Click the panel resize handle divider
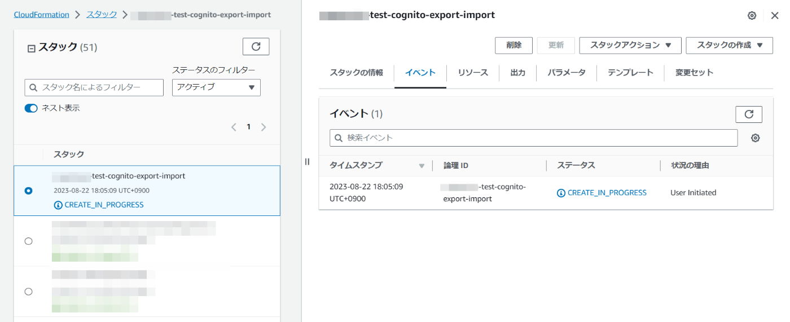 [x=307, y=162]
